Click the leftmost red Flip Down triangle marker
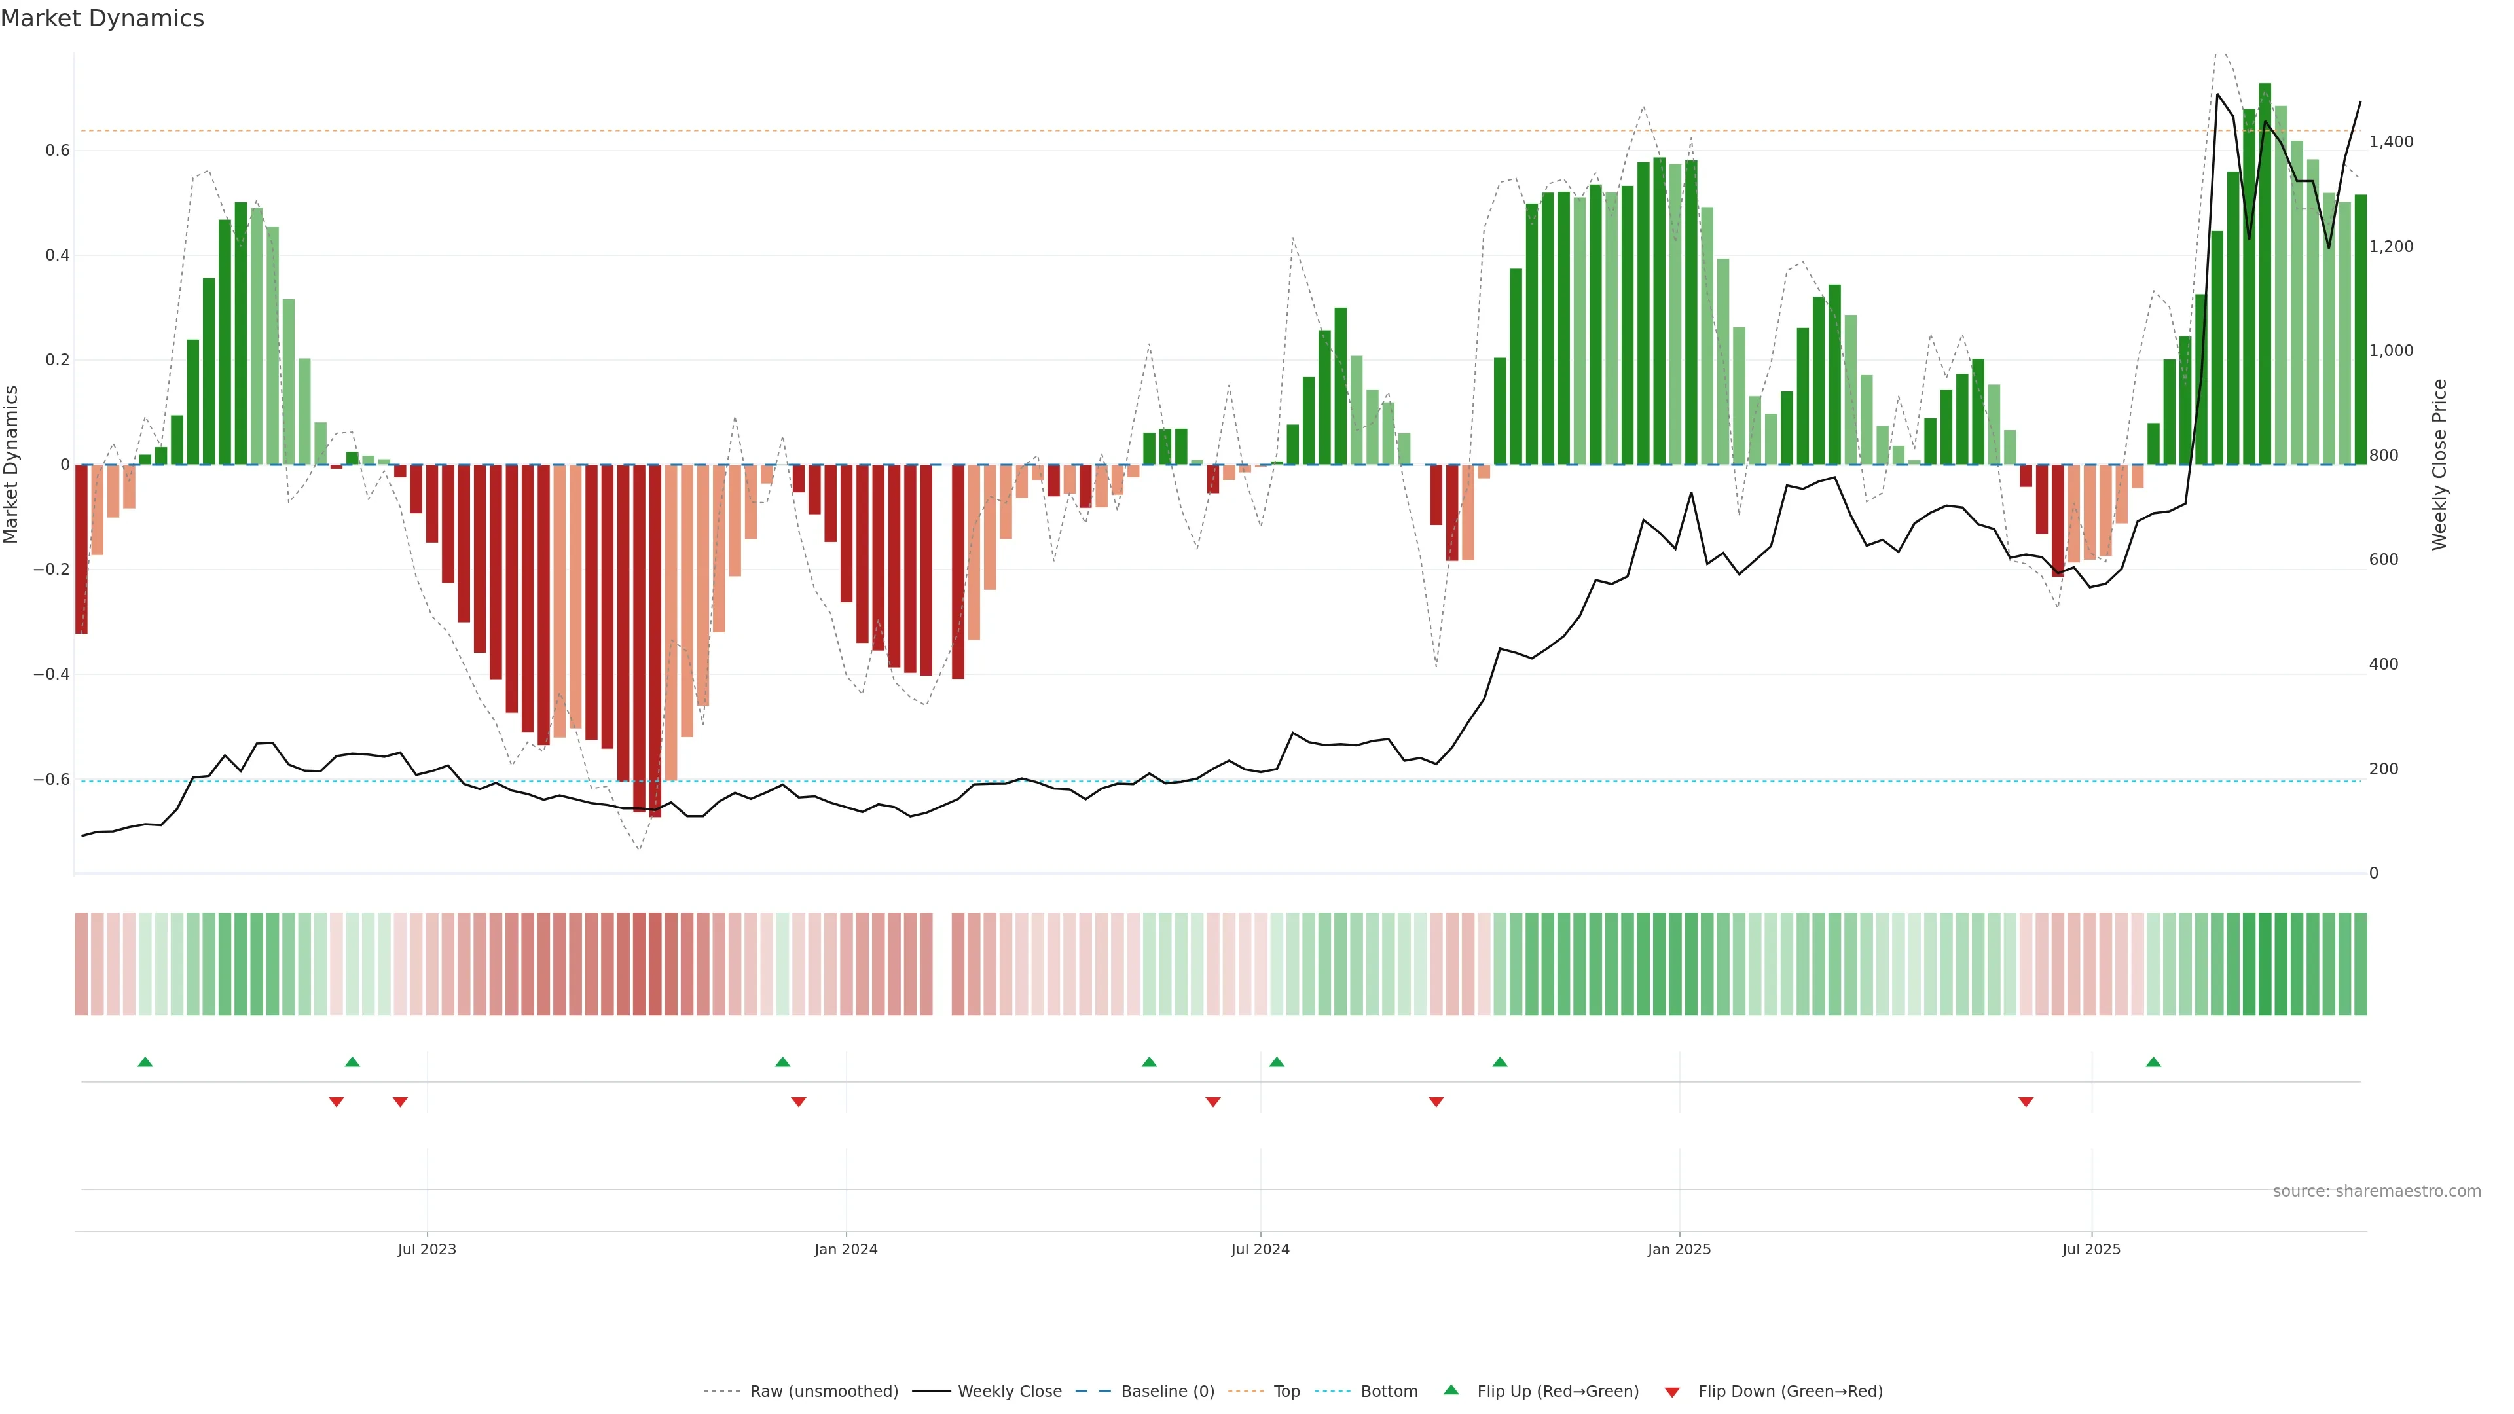2514x1414 pixels. [x=337, y=1102]
